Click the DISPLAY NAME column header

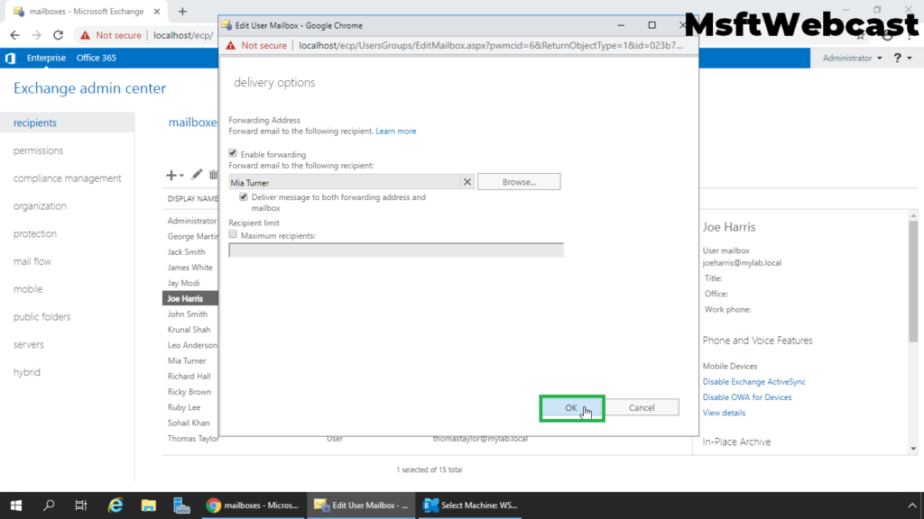click(x=192, y=199)
